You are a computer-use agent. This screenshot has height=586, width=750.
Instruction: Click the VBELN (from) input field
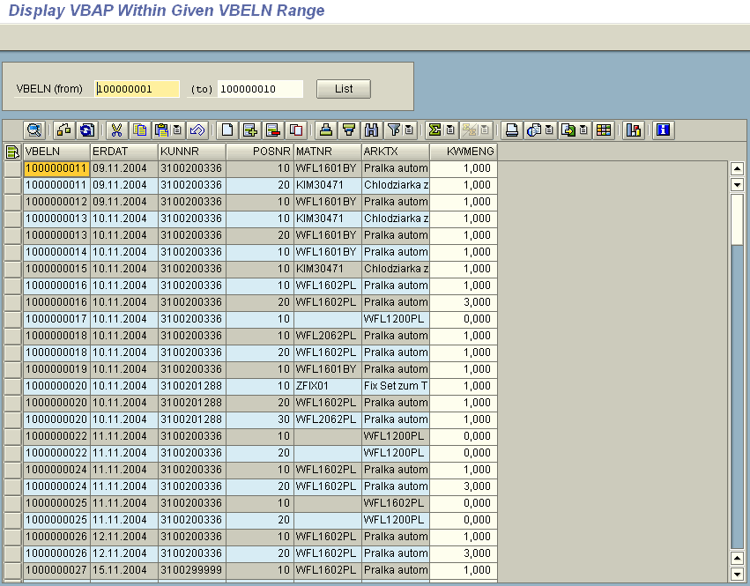point(137,89)
